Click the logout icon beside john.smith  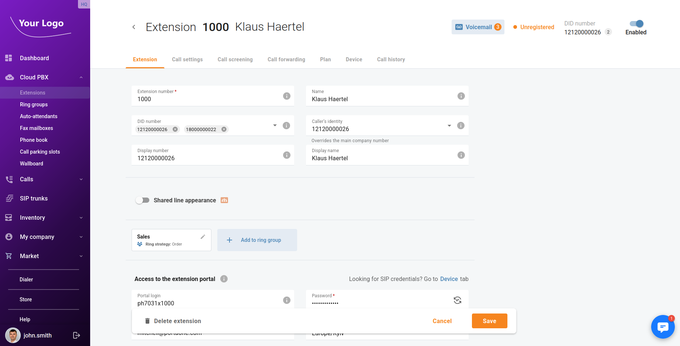pyautogui.click(x=76, y=335)
